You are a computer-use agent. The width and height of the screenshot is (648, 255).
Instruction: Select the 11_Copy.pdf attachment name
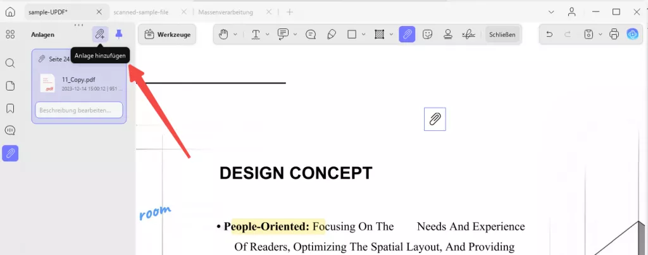pyautogui.click(x=78, y=80)
